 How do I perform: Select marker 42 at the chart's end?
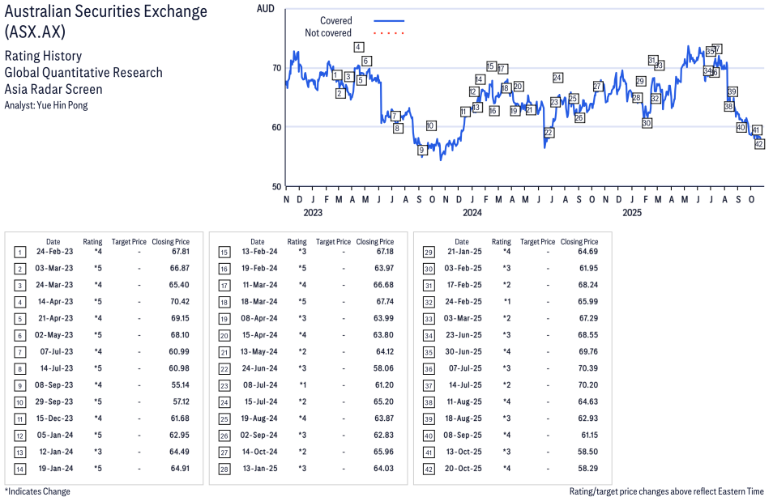pyautogui.click(x=759, y=144)
